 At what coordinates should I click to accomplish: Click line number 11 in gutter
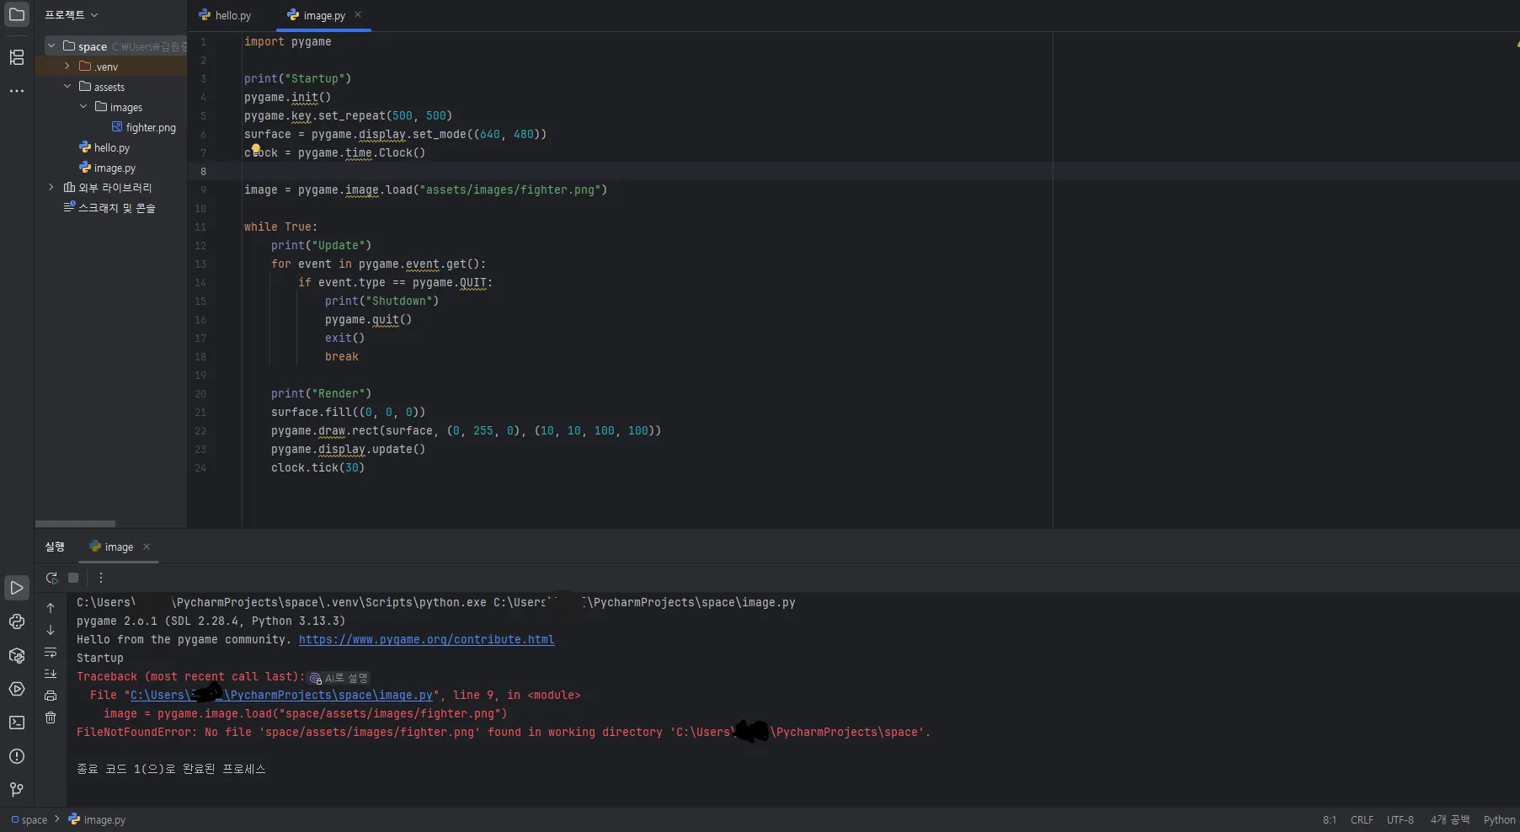point(200,227)
